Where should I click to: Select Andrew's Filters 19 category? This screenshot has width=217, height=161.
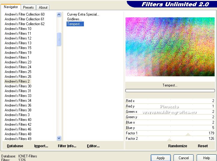(18, 53)
